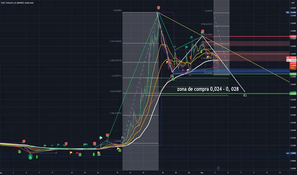
Task: Open the SUN / TetherUS symbol title
Action: click(x=17, y=3)
